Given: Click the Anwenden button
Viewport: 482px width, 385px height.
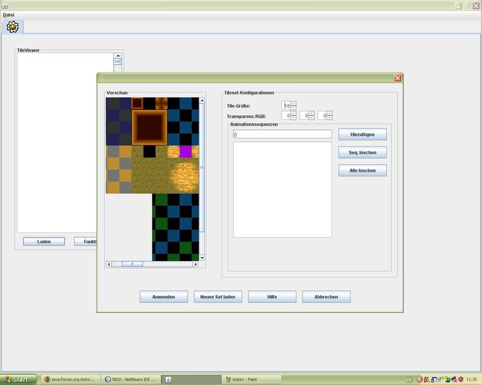Looking at the screenshot, I should (x=163, y=297).
